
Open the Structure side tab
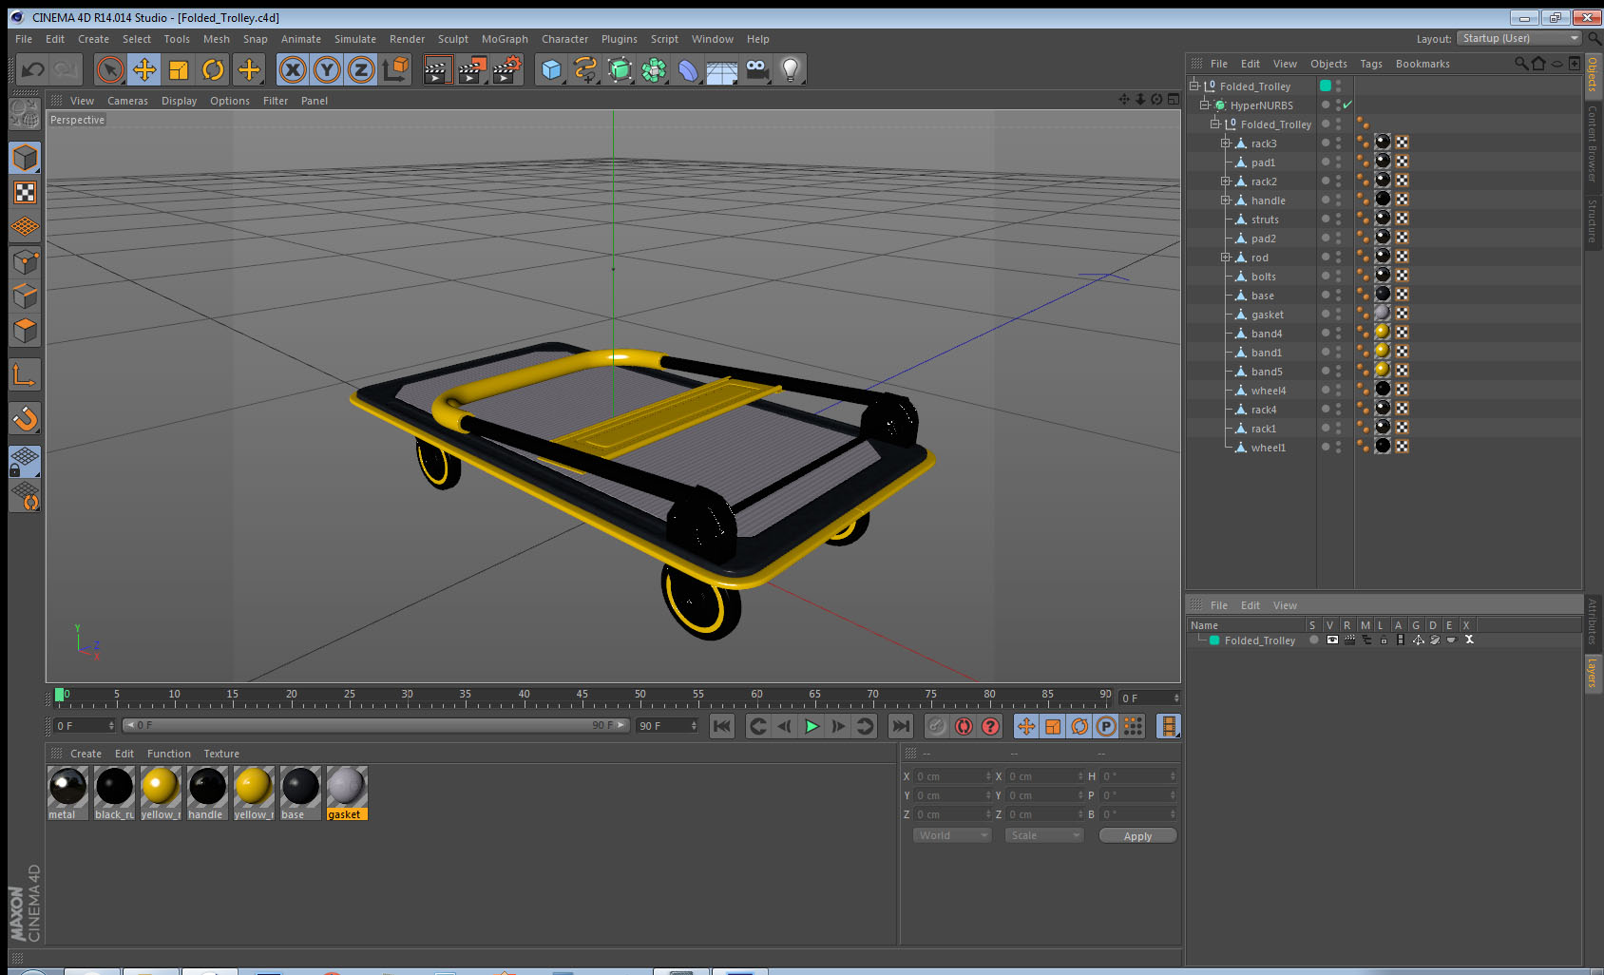tap(1593, 221)
